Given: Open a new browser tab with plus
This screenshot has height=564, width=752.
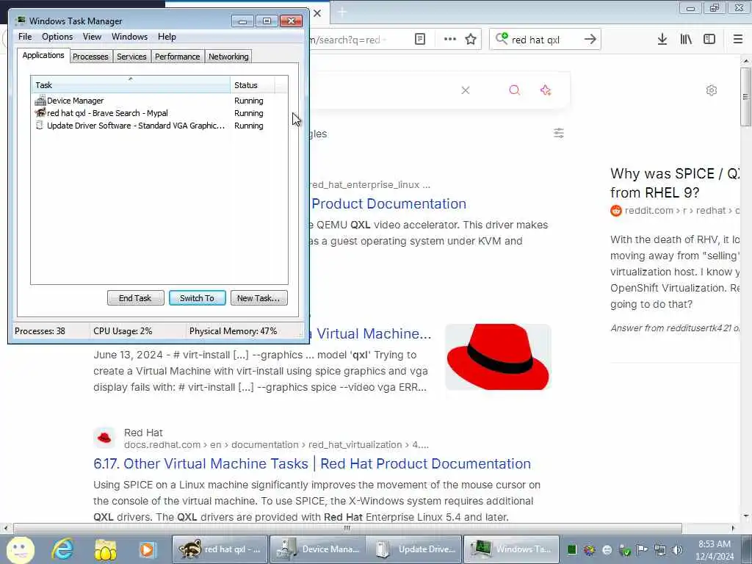Looking at the screenshot, I should coord(342,12).
